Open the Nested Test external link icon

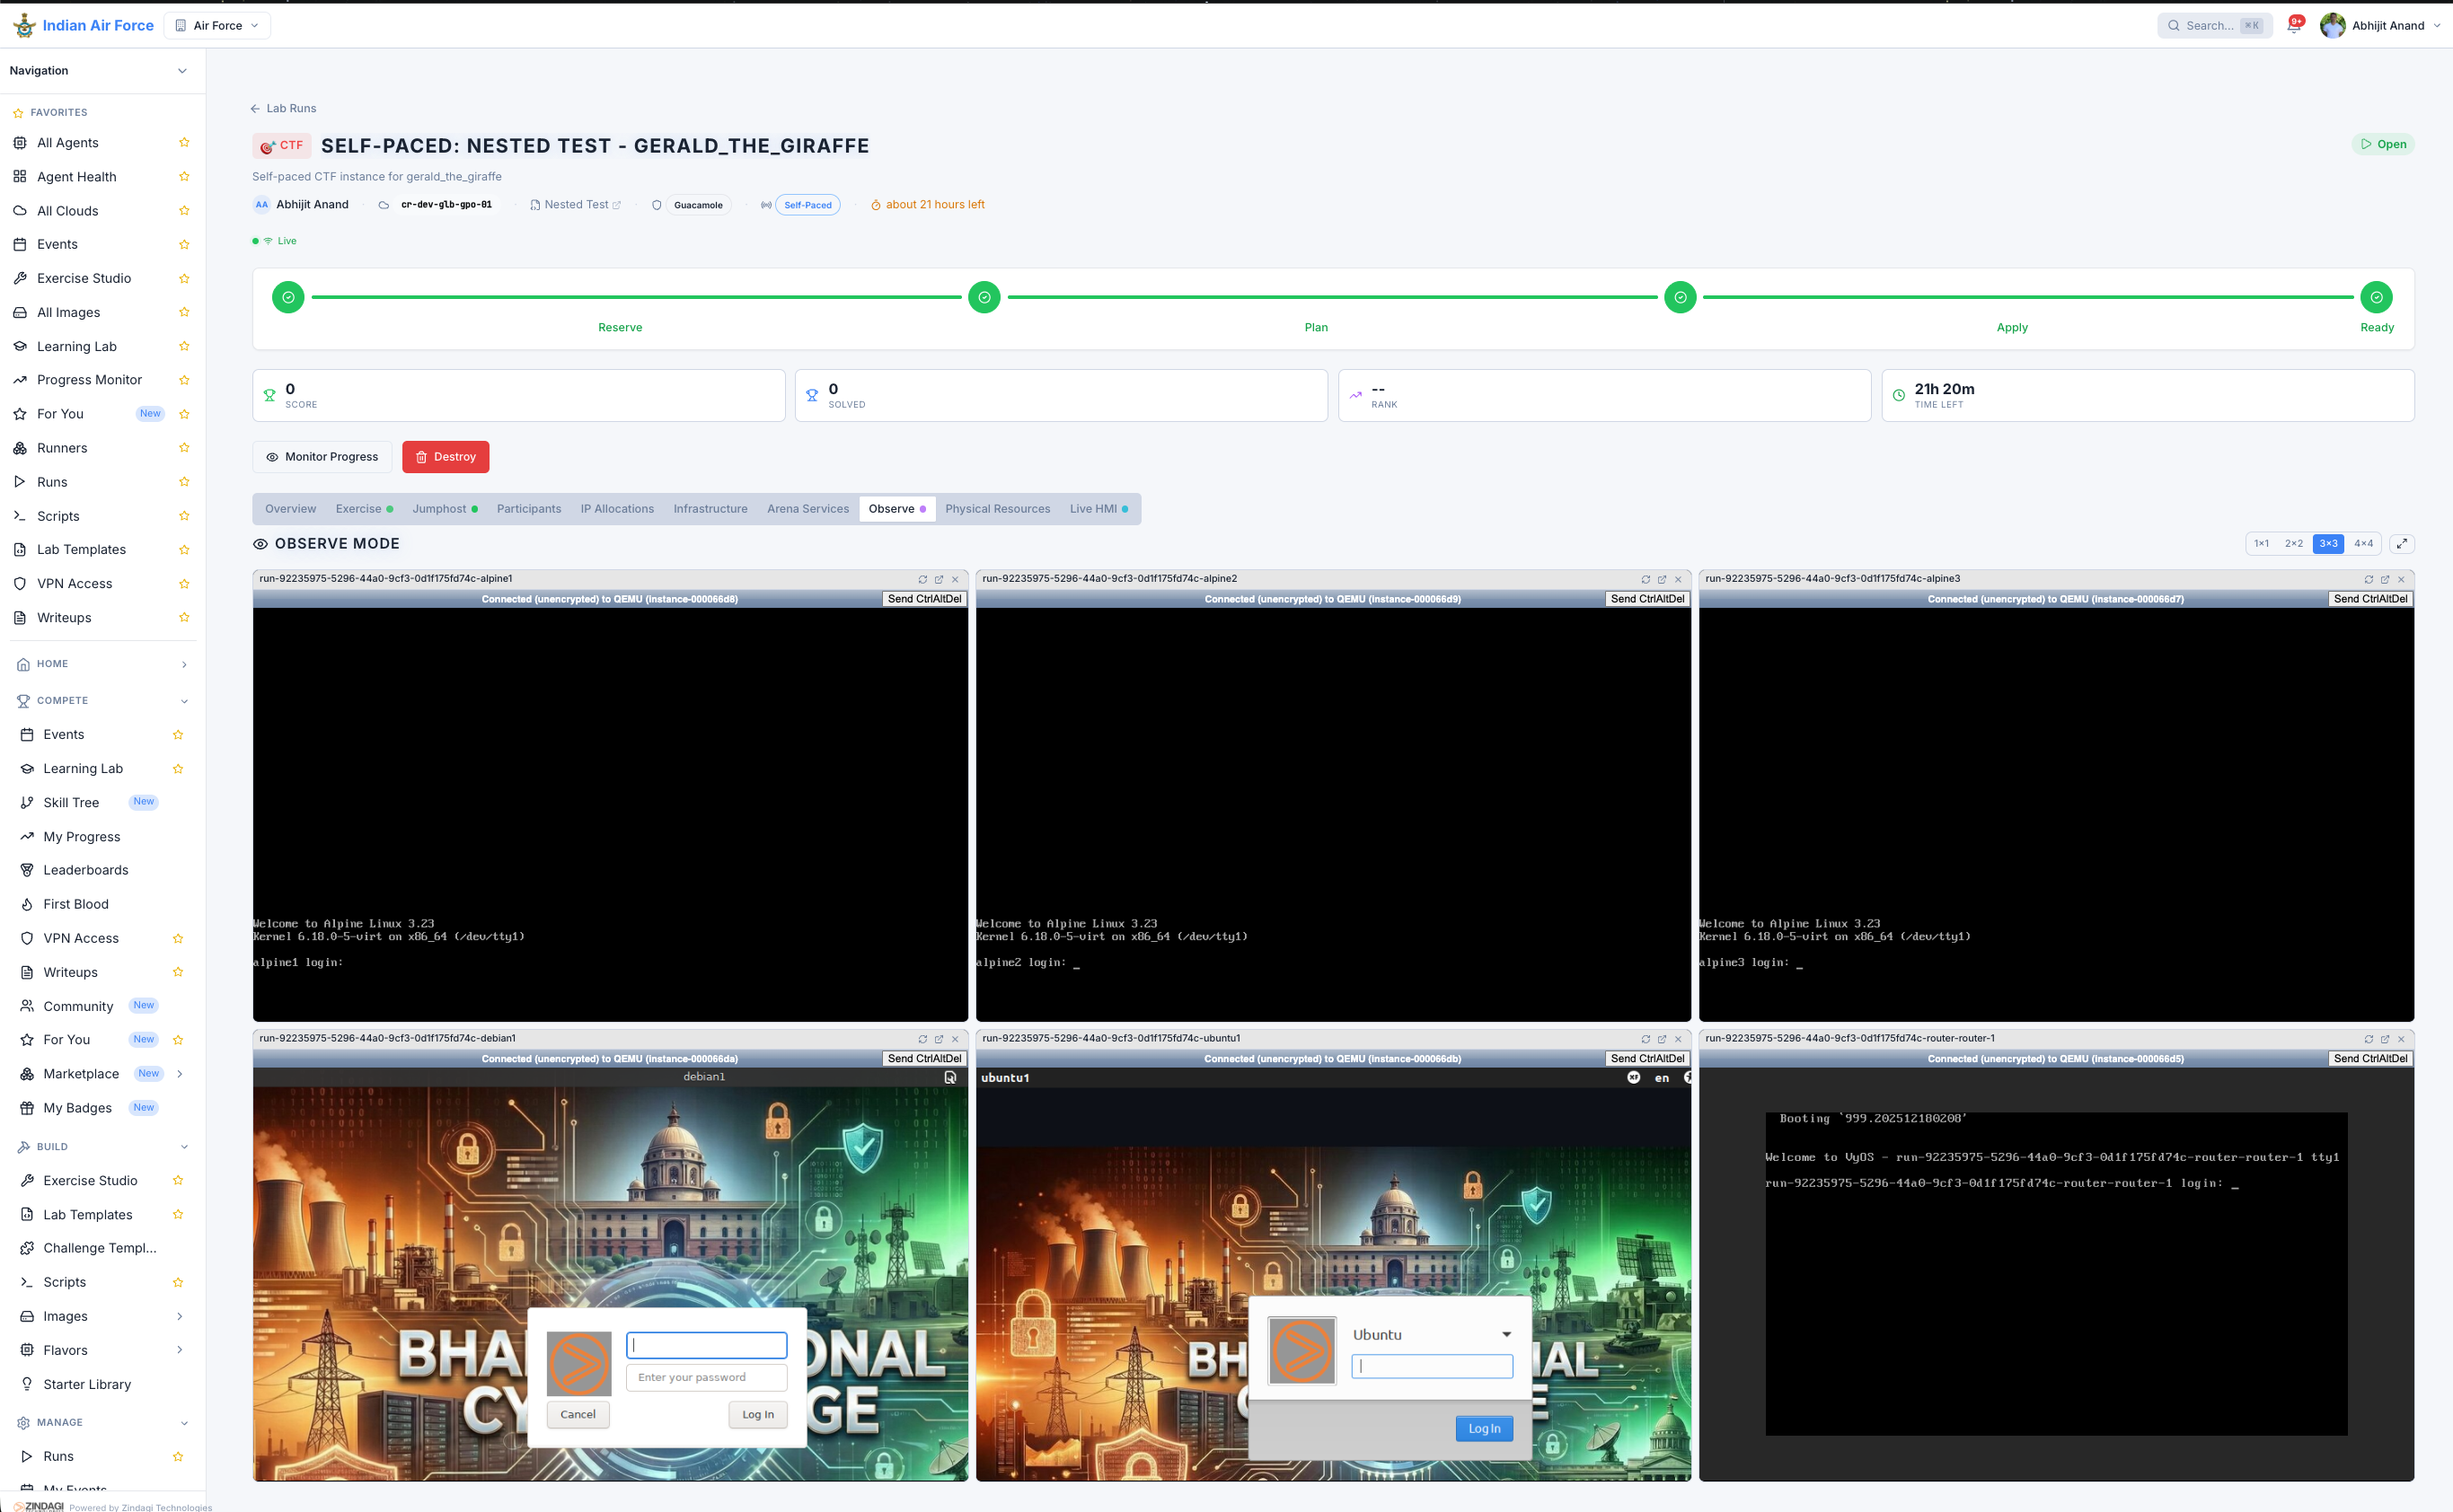616,205
